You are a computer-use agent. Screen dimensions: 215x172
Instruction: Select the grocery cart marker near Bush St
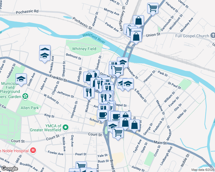(x=81, y=166)
